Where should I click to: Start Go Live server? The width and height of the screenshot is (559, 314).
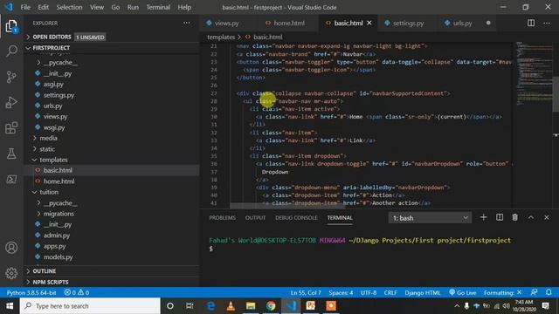(462, 293)
